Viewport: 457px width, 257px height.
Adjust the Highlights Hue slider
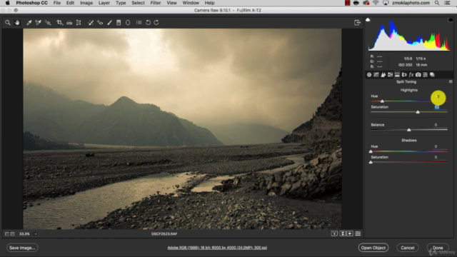(382, 101)
